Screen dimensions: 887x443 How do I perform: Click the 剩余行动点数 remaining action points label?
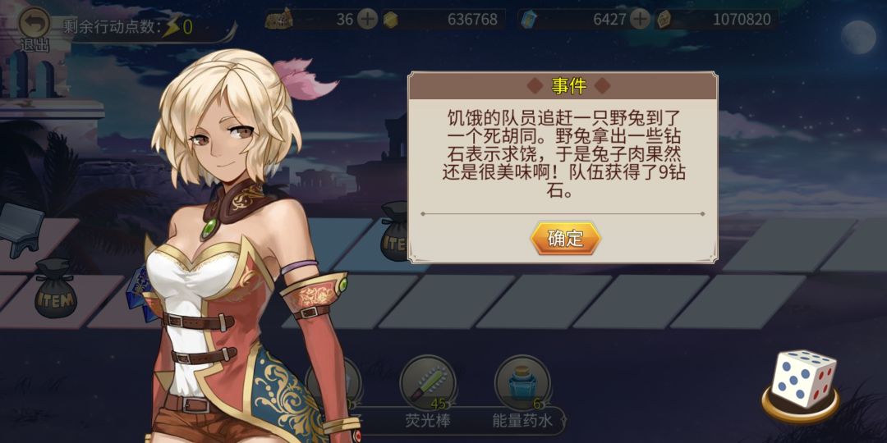point(112,26)
